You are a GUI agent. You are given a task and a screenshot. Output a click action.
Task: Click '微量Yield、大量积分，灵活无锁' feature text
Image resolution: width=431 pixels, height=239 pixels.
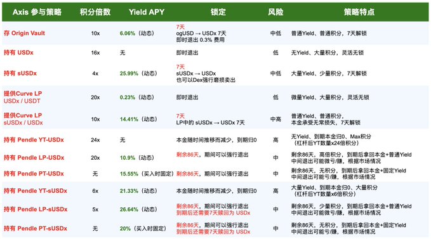coord(330,98)
